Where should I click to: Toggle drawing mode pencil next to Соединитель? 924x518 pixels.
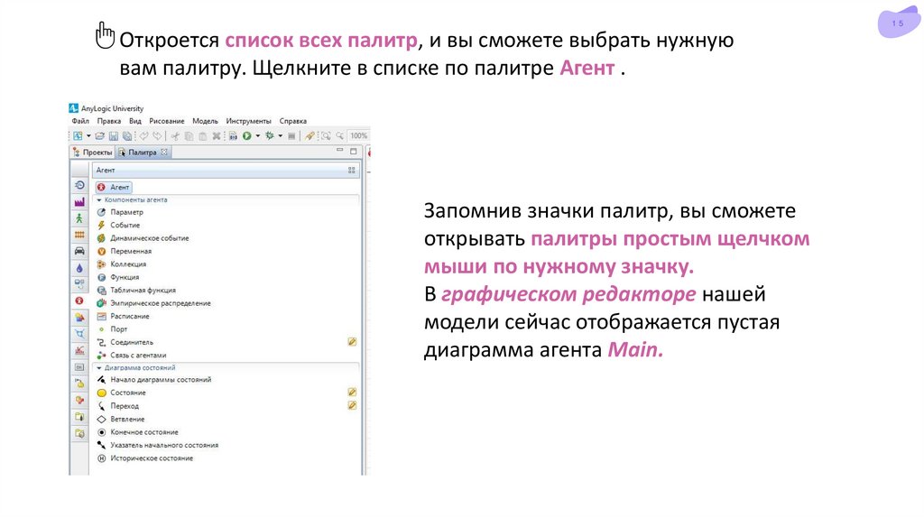(352, 342)
